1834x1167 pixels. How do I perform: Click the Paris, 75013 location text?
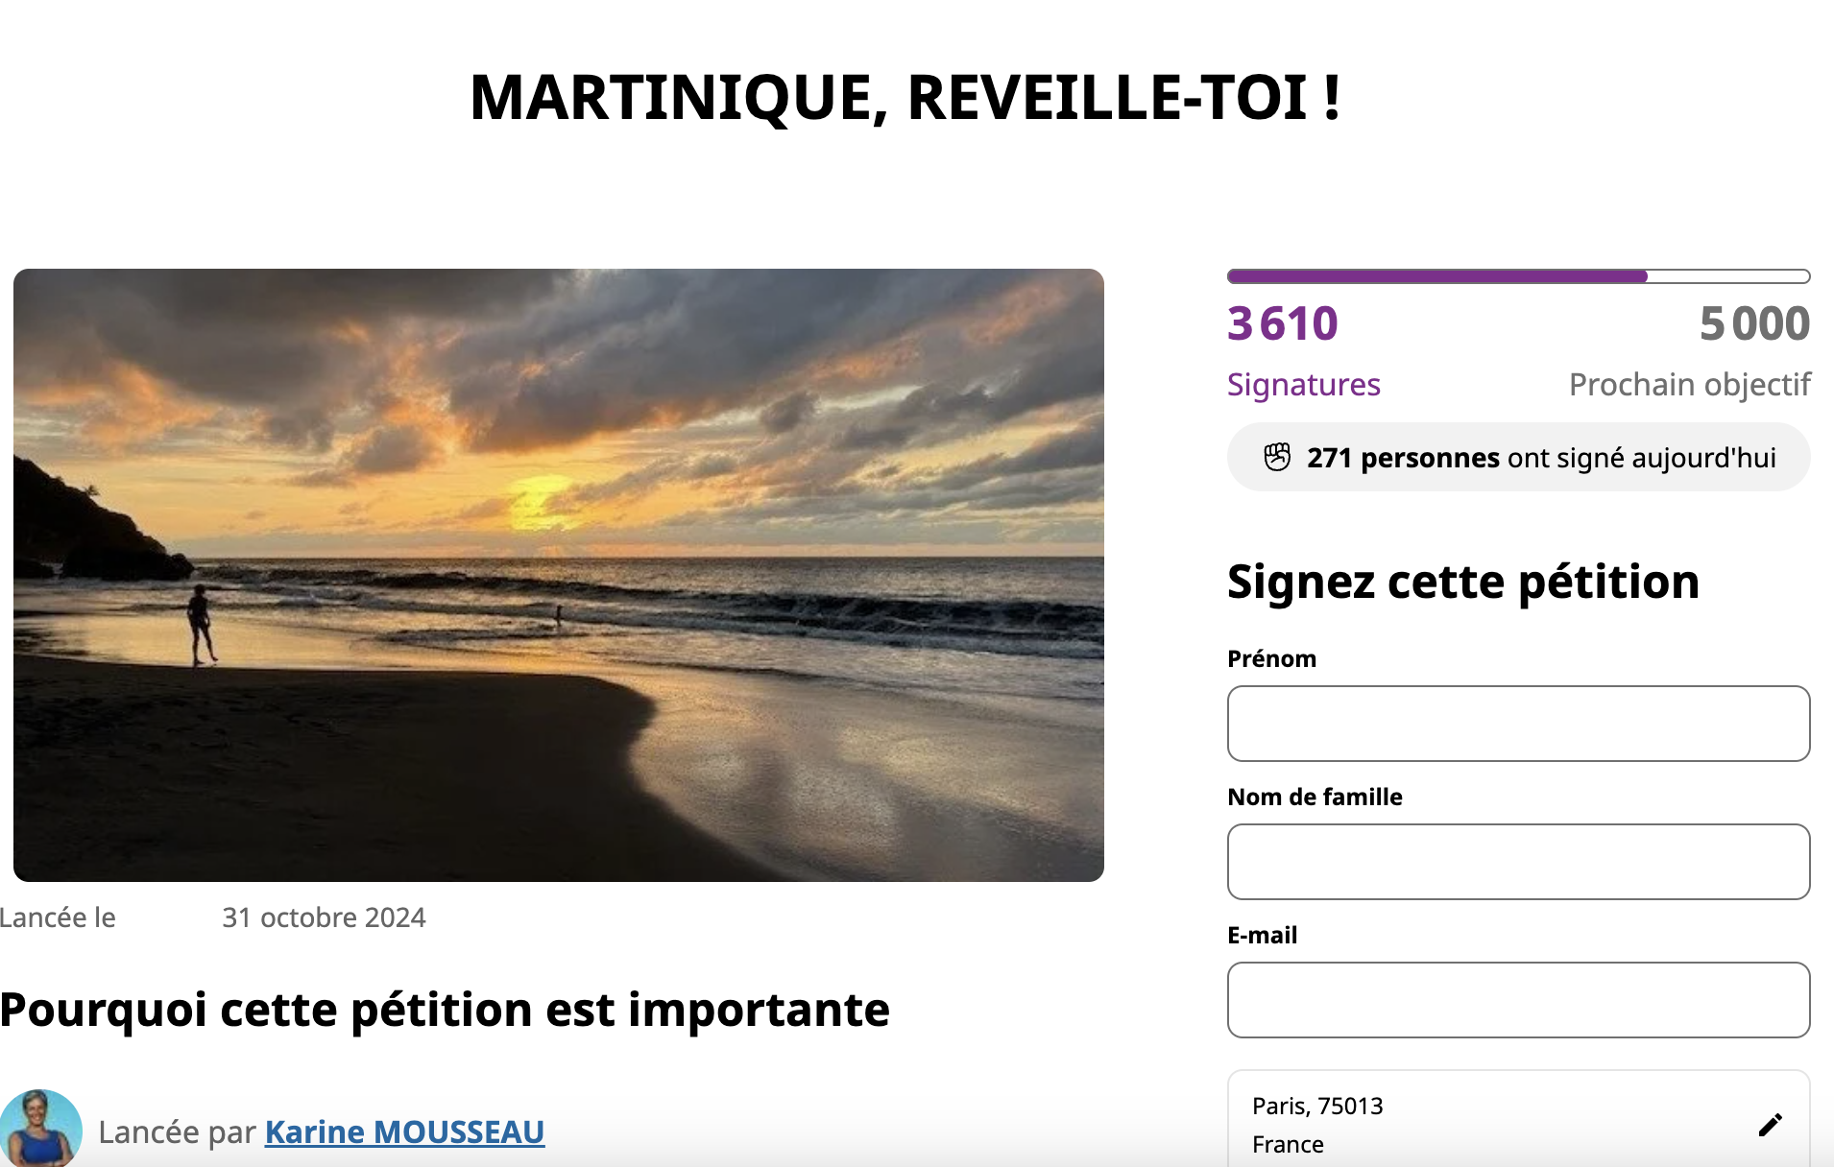[1317, 1107]
